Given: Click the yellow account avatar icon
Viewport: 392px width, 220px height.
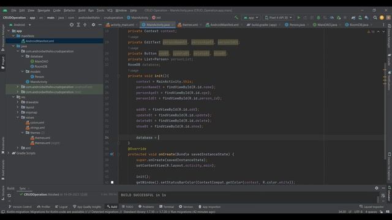Looking at the screenshot, I should 382,18.
